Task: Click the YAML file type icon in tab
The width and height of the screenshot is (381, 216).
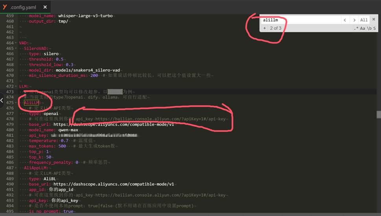Action: click(x=5, y=7)
